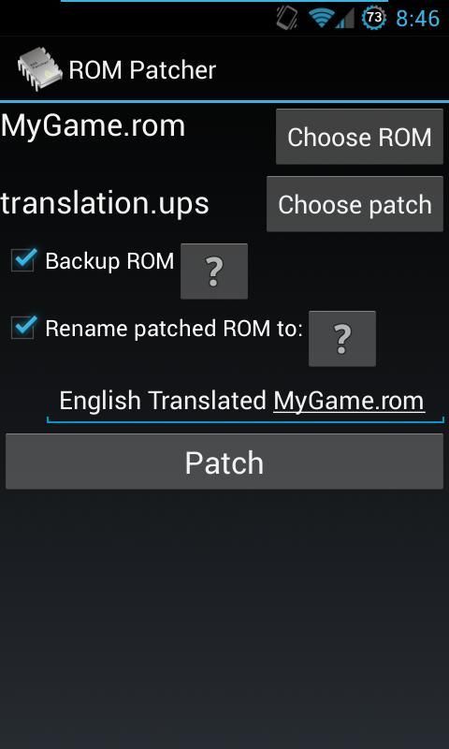This screenshot has height=749, width=449.
Task: Tap the Wi-Fi status icon
Action: pos(321,18)
